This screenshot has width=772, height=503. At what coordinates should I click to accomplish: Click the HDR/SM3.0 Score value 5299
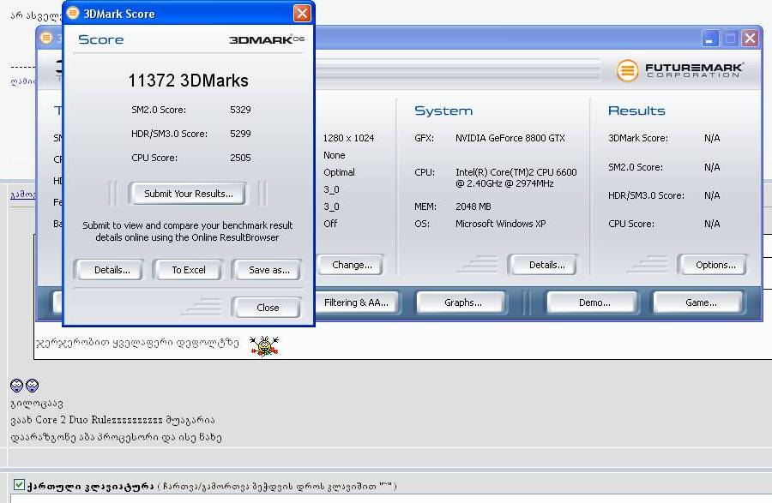[x=240, y=134]
